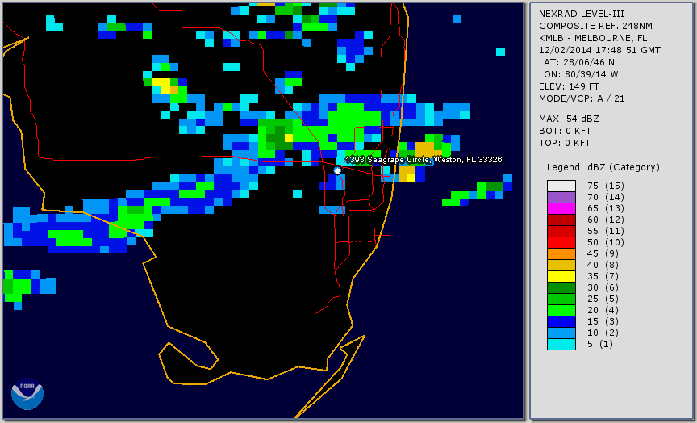
Task: Select the 40 dBZ gold legend swatch
Action: point(561,265)
